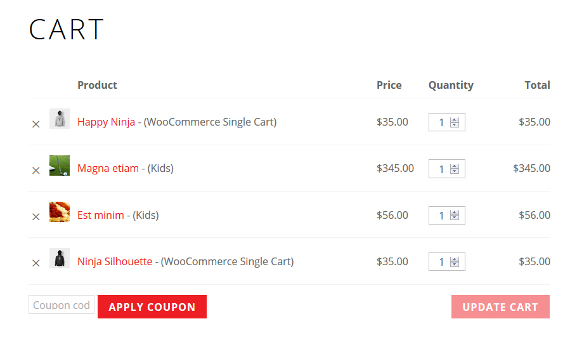This screenshot has height=340, width=570.
Task: Focus the Happy Ninja quantity field
Action: click(441, 122)
